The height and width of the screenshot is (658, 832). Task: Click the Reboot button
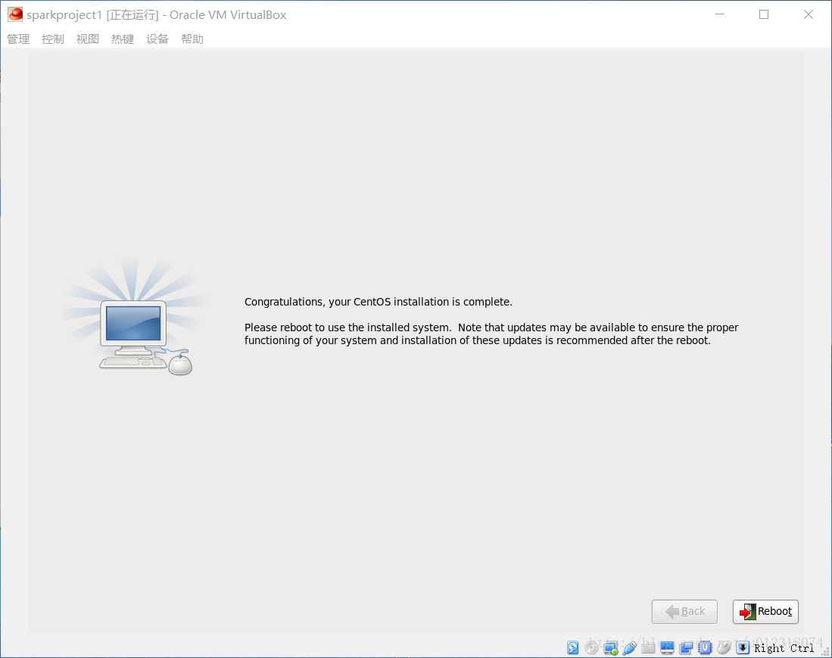tap(765, 611)
